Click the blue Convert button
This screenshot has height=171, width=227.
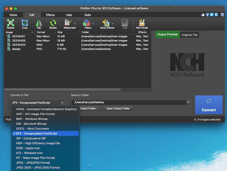tap(209, 105)
